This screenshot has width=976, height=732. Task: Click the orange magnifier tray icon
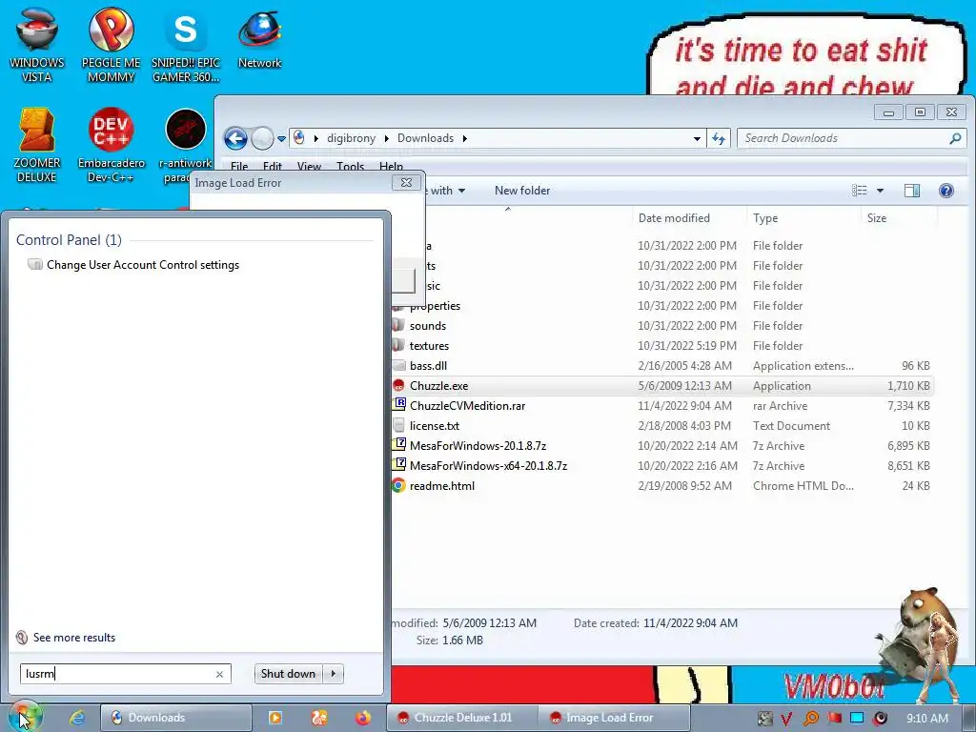(x=811, y=719)
